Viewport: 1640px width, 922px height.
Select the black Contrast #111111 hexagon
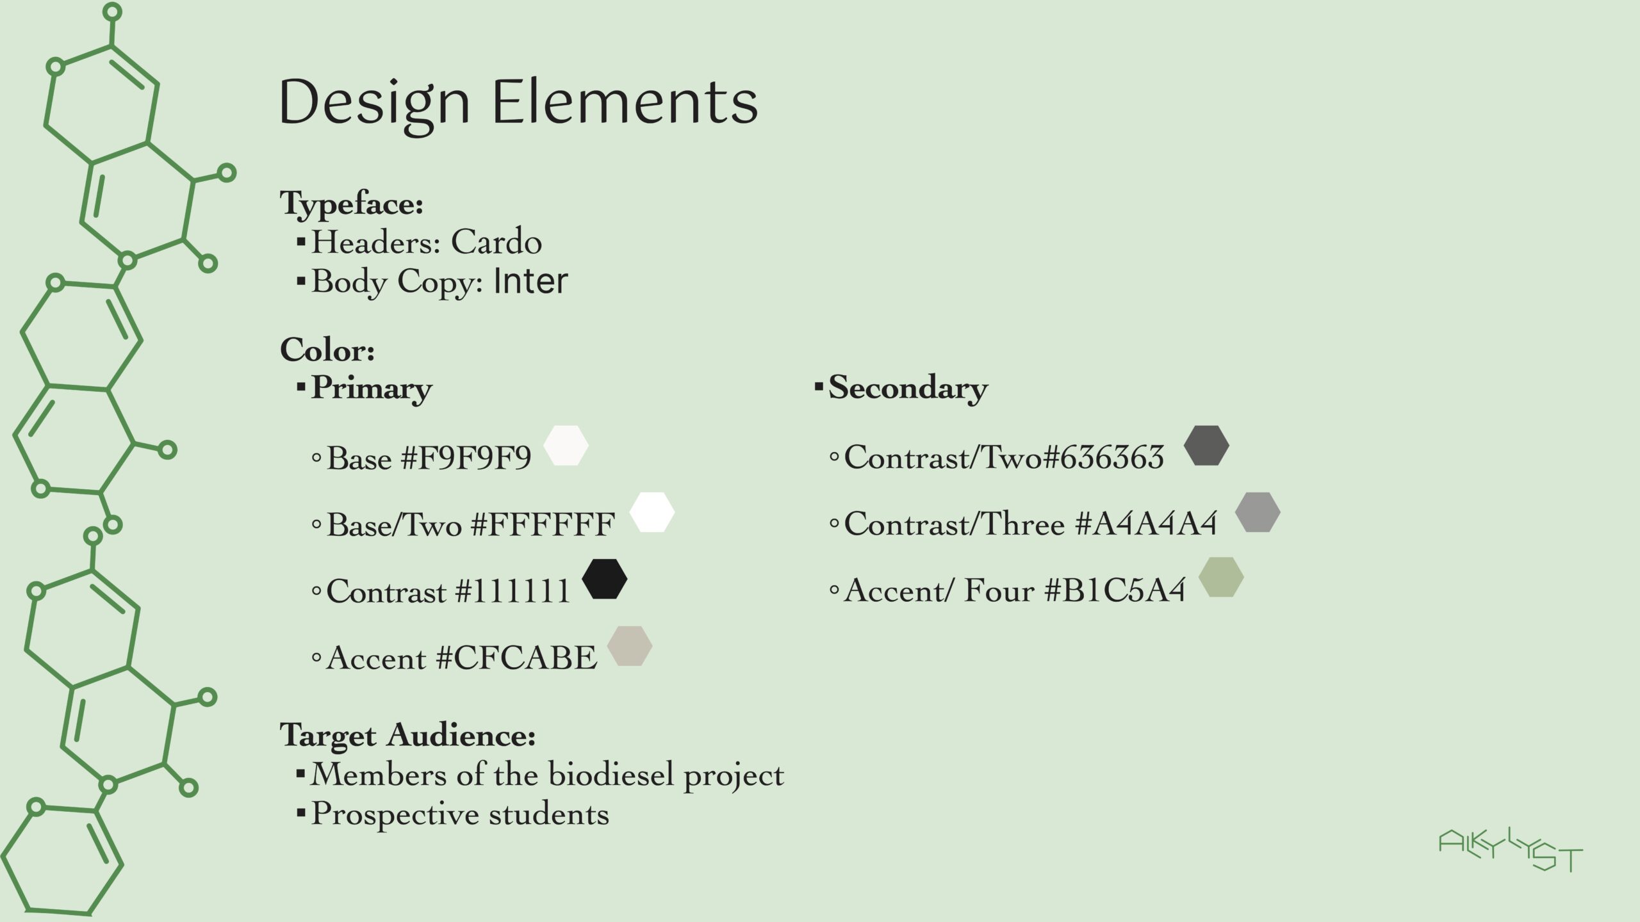click(x=604, y=579)
